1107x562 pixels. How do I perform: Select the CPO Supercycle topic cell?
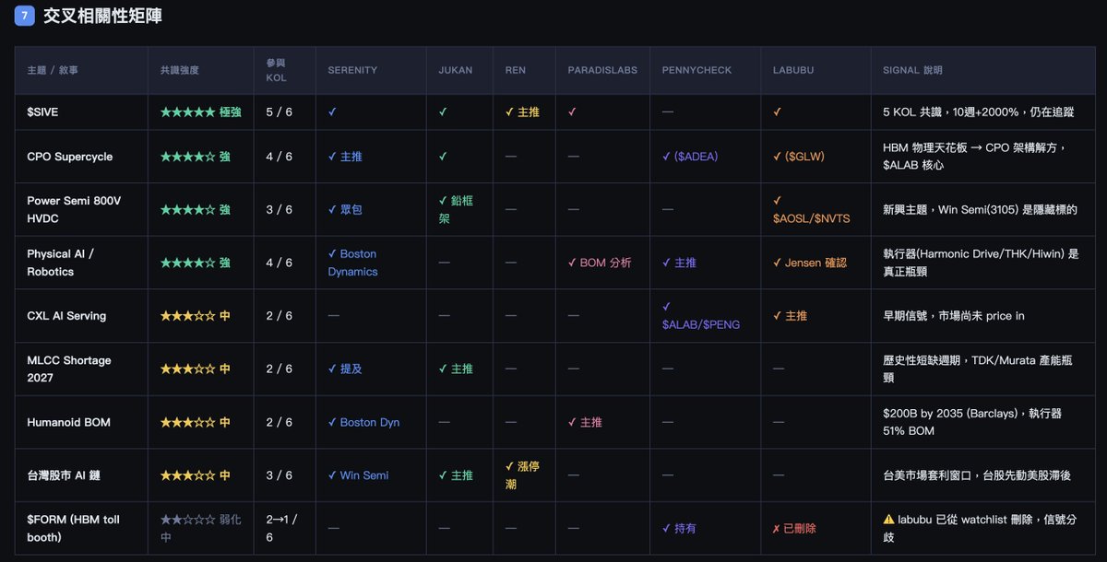tap(70, 157)
